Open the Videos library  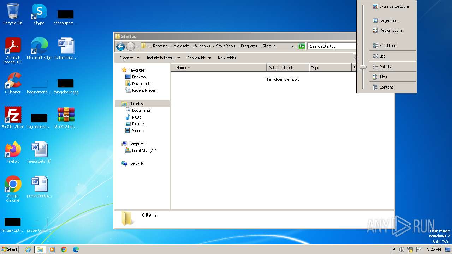pos(134,131)
